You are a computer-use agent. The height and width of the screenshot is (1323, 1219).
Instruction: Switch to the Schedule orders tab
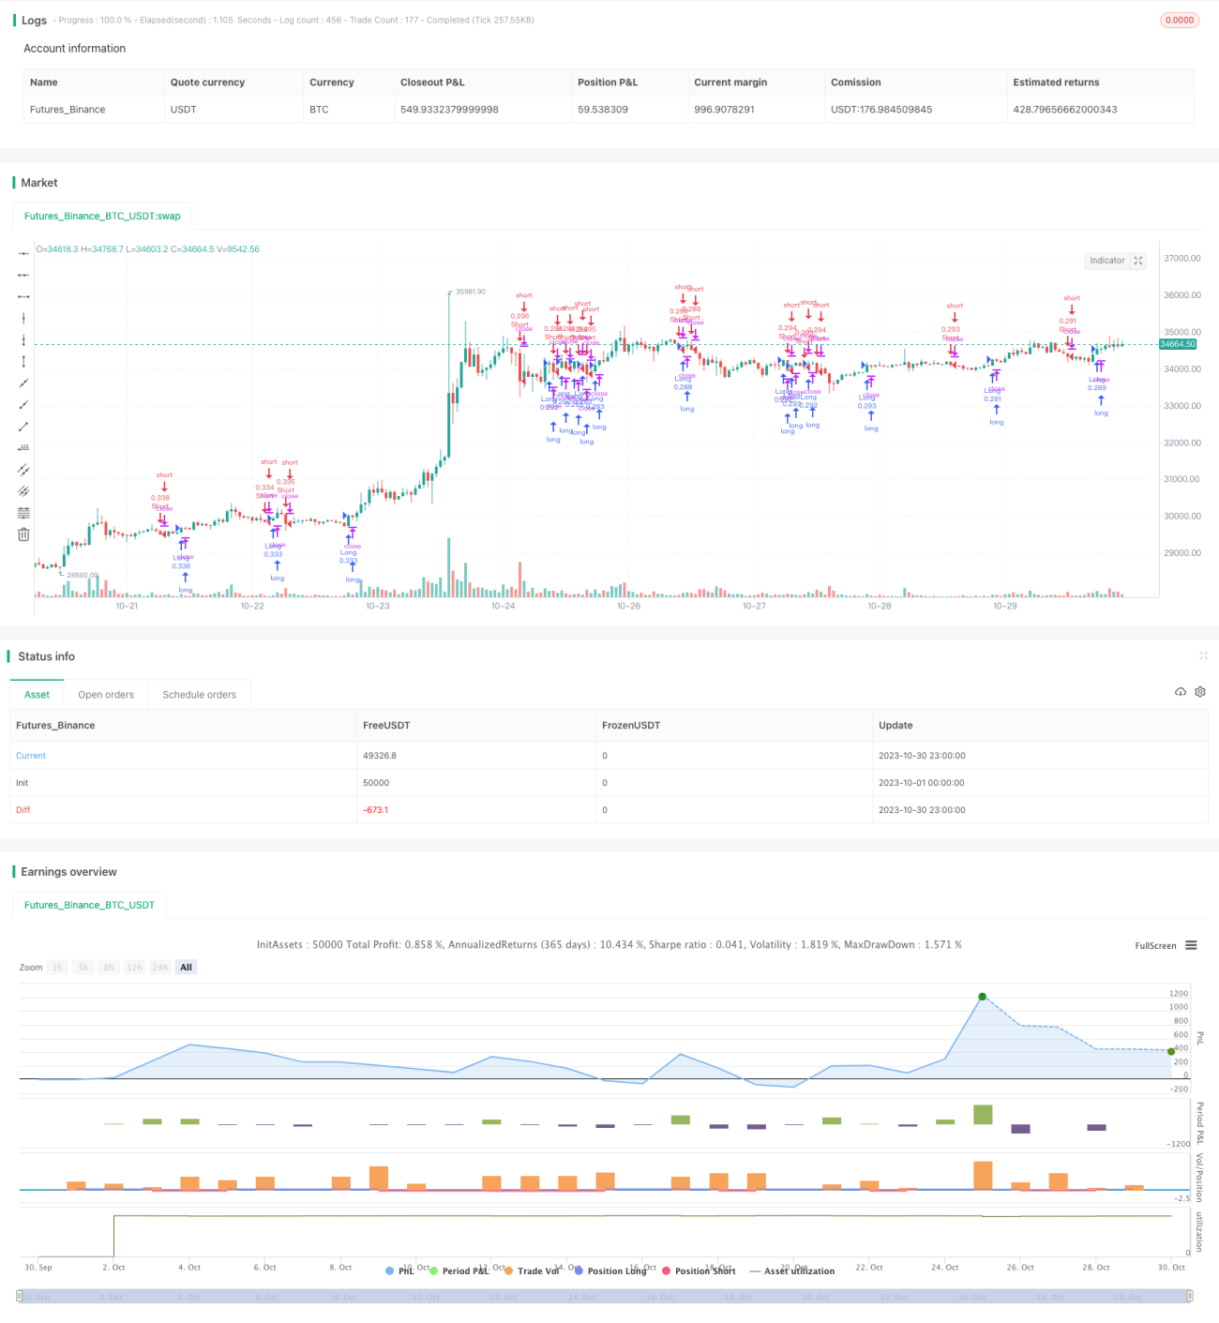pyautogui.click(x=200, y=695)
